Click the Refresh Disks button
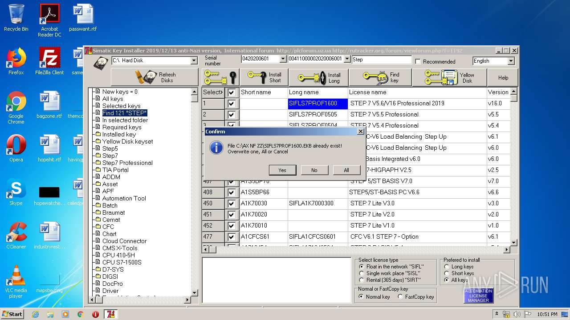The image size is (570, 320). pos(154,77)
